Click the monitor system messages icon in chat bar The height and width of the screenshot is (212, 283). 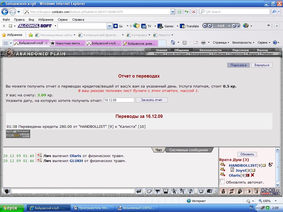pos(166,191)
